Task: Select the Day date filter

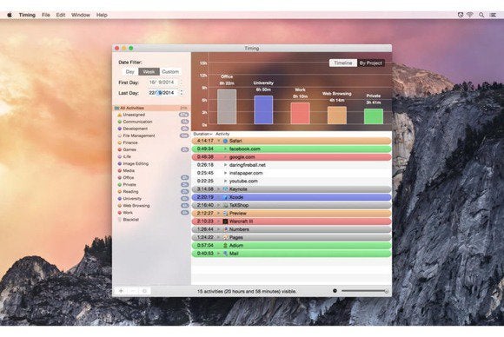Action: [129, 71]
